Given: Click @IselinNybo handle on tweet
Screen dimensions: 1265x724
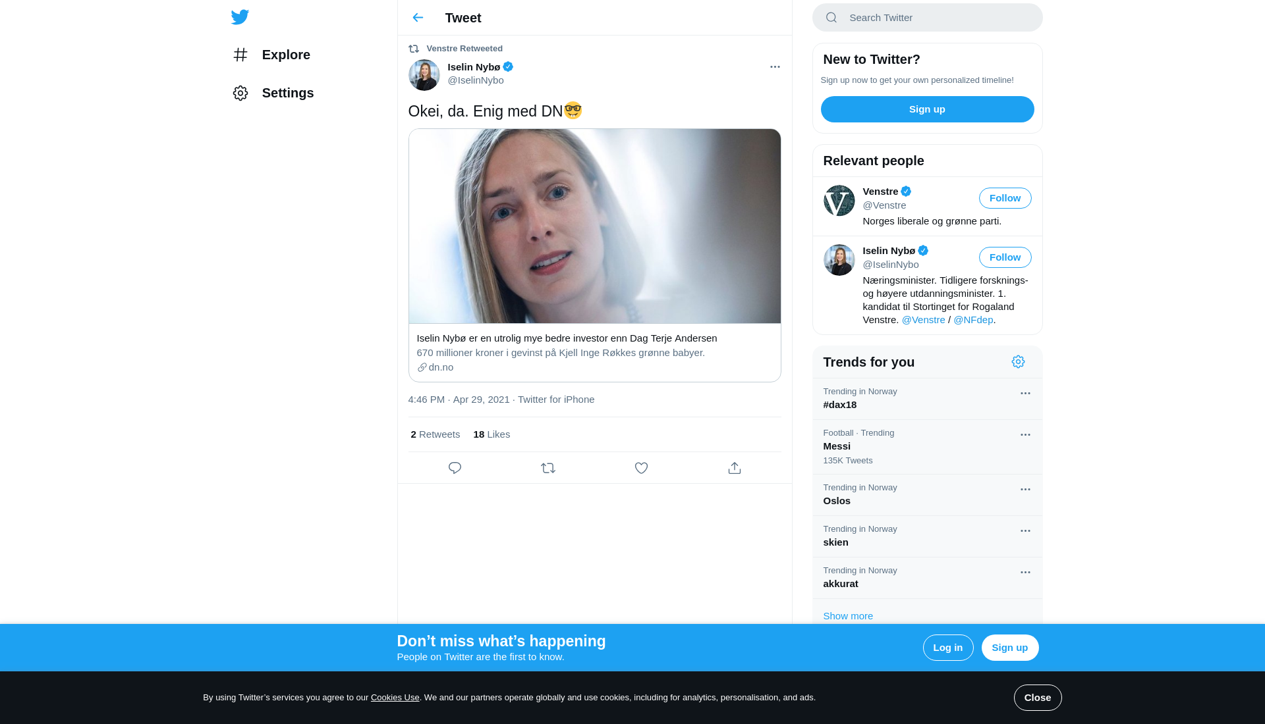Looking at the screenshot, I should (x=476, y=80).
